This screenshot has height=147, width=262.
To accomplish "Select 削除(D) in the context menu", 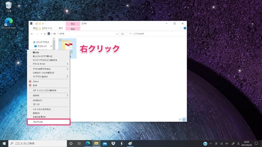I will (48, 113).
